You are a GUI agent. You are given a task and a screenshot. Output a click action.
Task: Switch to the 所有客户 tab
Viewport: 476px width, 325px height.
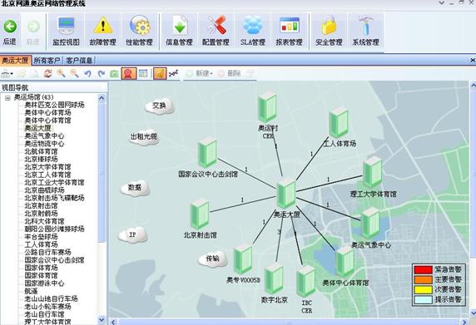(x=47, y=61)
